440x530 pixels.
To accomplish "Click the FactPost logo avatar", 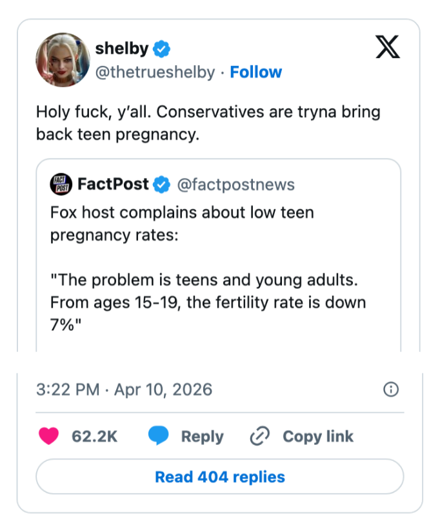I will 61,185.
